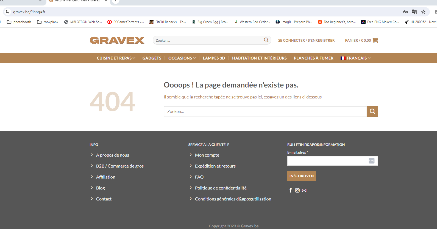Open the Instagram icon in footer

click(x=297, y=190)
